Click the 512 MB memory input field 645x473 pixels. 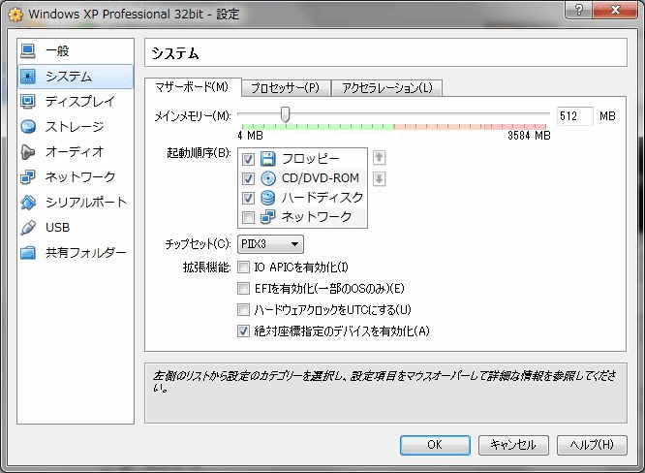[574, 116]
